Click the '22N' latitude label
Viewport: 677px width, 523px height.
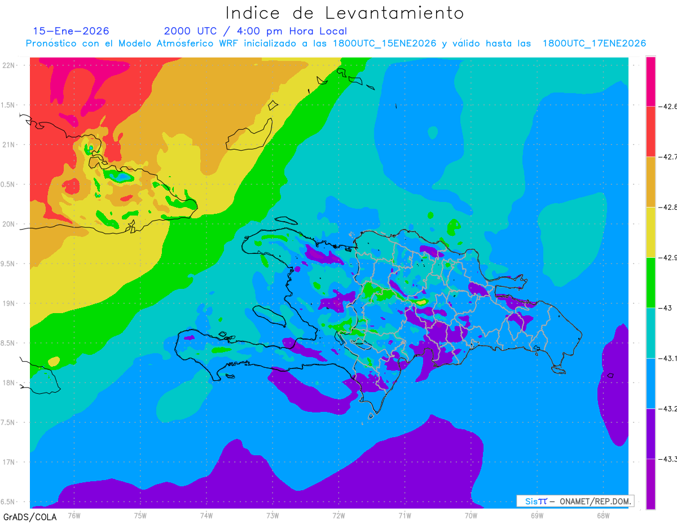[x=10, y=65]
